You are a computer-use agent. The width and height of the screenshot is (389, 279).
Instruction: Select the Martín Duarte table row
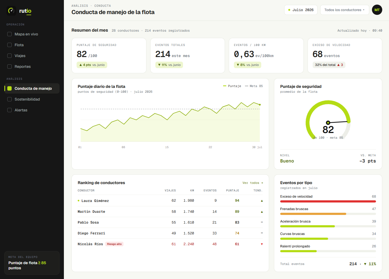(x=170, y=212)
